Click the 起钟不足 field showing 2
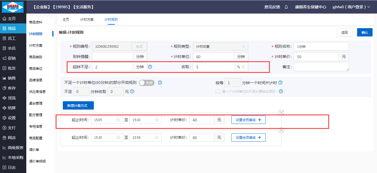The image size is (377, 173). coord(112,67)
